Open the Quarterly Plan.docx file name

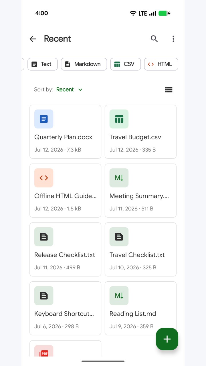click(x=63, y=137)
